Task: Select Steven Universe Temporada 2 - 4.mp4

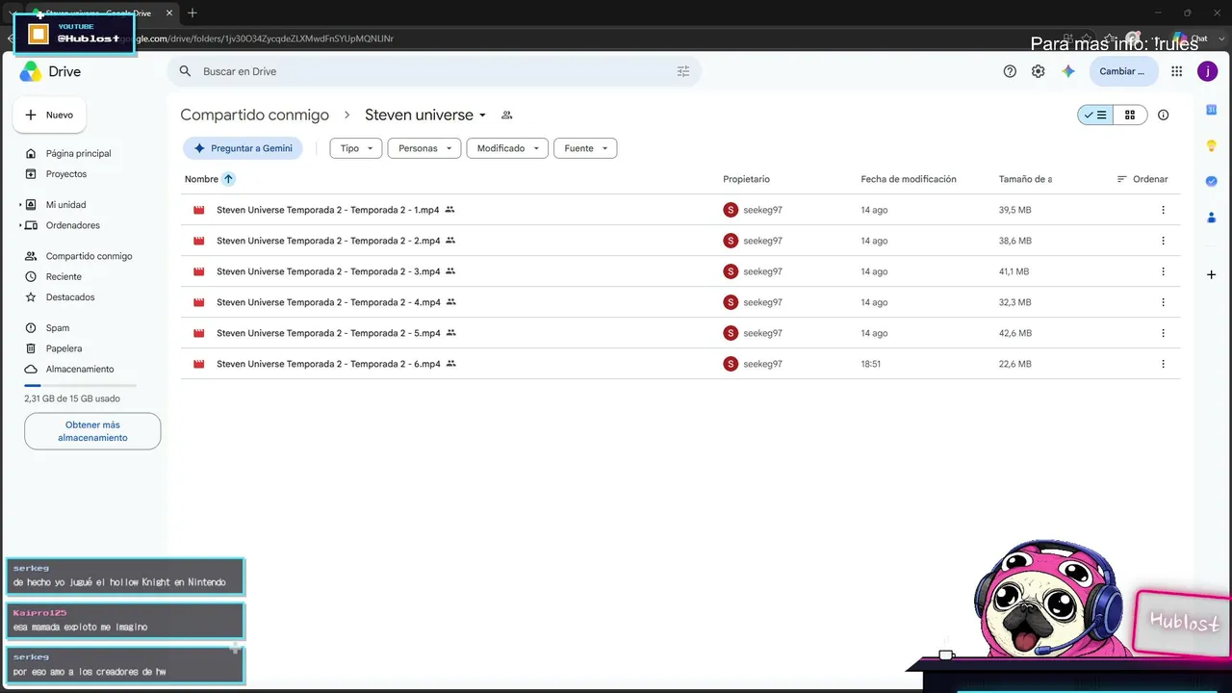Action: [x=680, y=302]
